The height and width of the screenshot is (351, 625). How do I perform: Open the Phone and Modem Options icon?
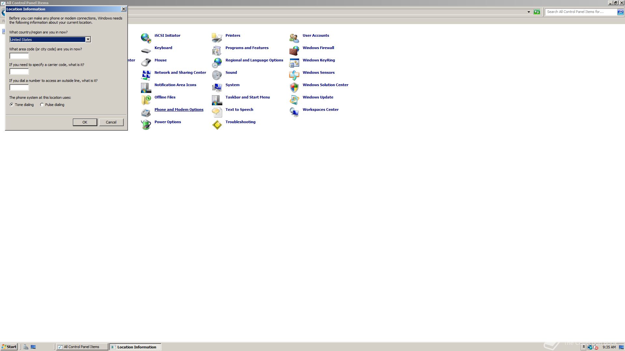(x=146, y=112)
